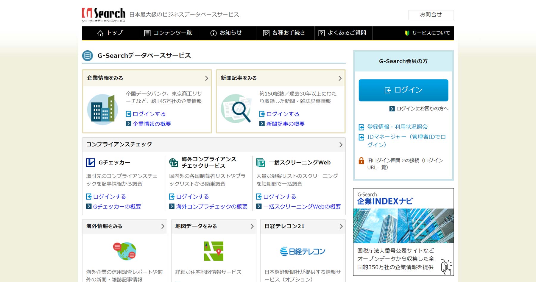Expand the 企業情報をみる chevron

pyautogui.click(x=207, y=78)
